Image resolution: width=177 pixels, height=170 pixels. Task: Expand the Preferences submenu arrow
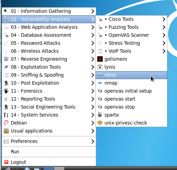(x=93, y=141)
